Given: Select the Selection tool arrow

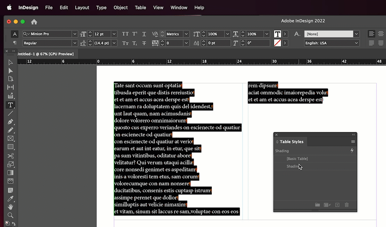Looking at the screenshot, I should (10, 62).
